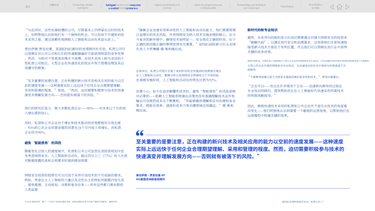Screen dimensions: 375x211
Task: Open the 关键发现 section tab
Action: click(54, 5)
